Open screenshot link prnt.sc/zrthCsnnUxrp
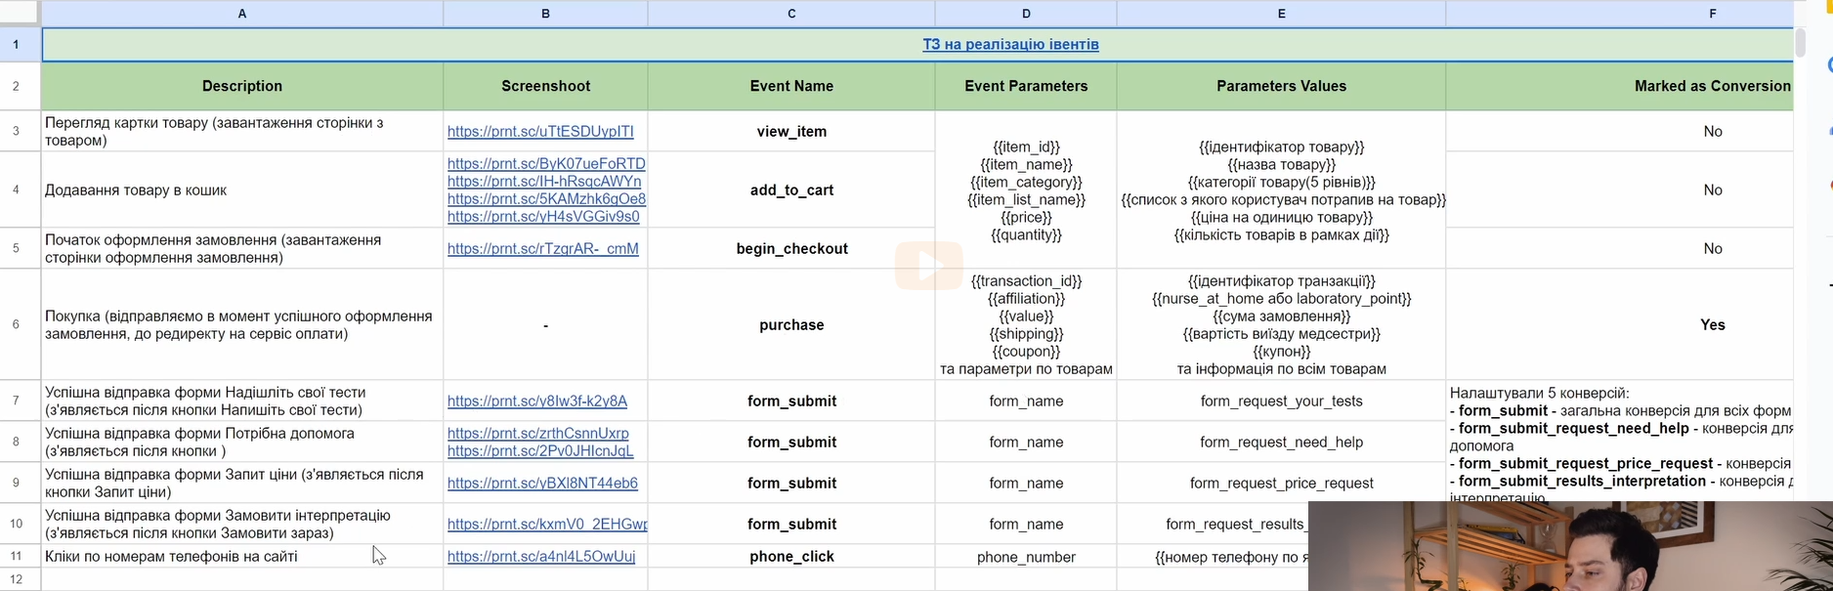The width and height of the screenshot is (1833, 591). point(538,434)
